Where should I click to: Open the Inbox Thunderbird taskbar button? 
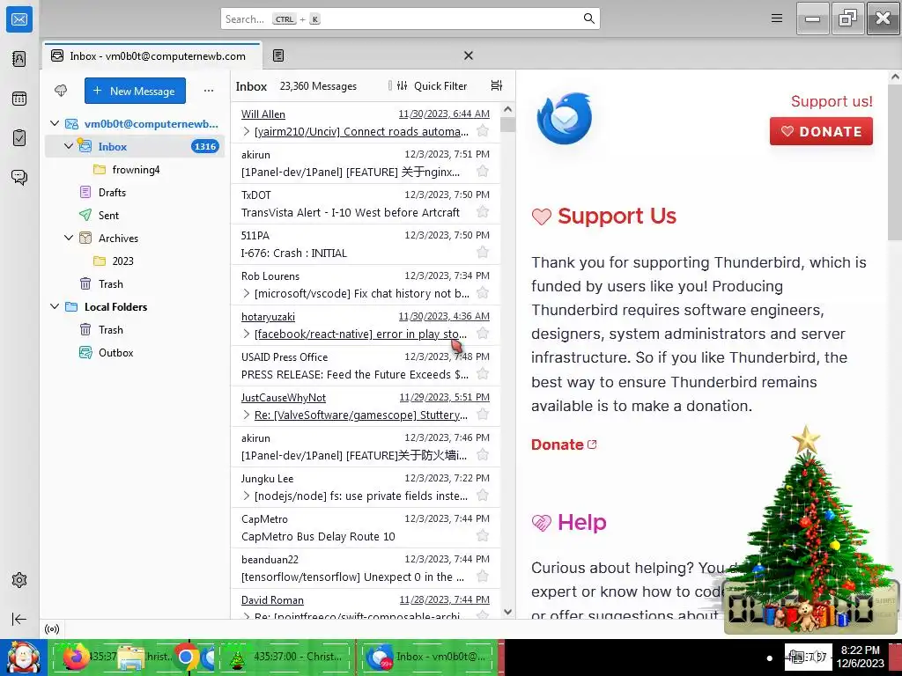click(x=429, y=657)
